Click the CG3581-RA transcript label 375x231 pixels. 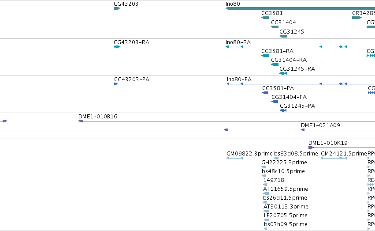point(278,51)
